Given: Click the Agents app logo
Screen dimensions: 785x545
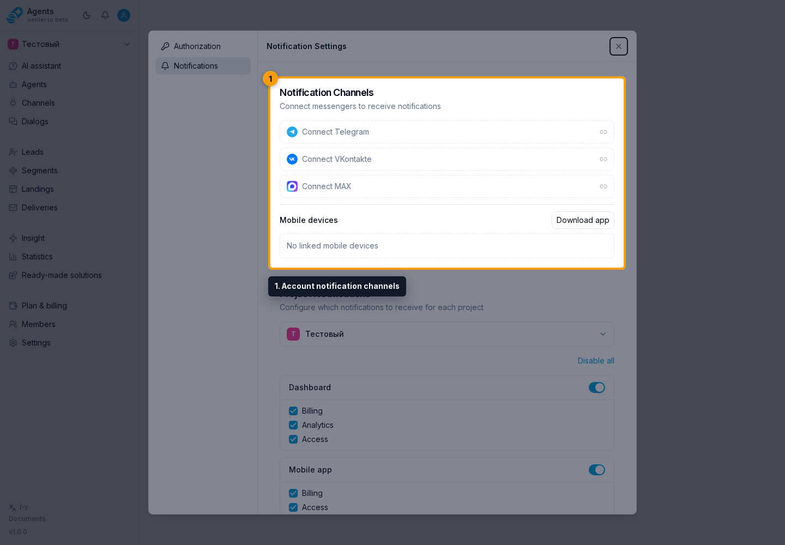Looking at the screenshot, I should (x=15, y=15).
